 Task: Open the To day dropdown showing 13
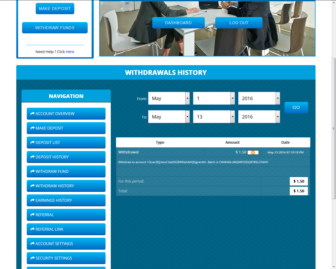[x=214, y=117]
